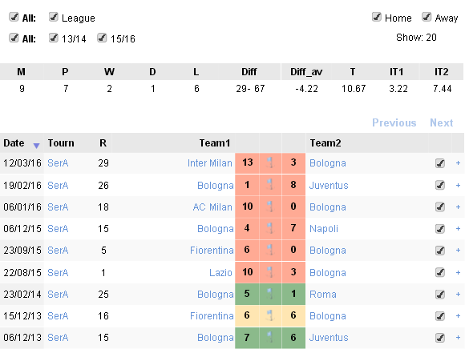Image resolution: width=465 pixels, height=349 pixels.
Task: Uncheck the 13/14 season checkbox
Action: (54, 38)
